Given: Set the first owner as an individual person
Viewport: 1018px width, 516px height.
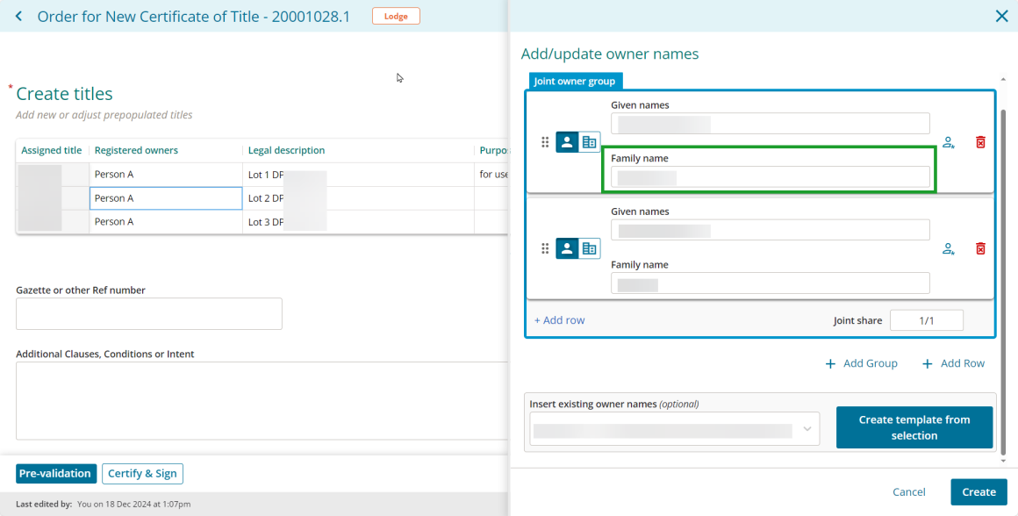Looking at the screenshot, I should coord(567,142).
